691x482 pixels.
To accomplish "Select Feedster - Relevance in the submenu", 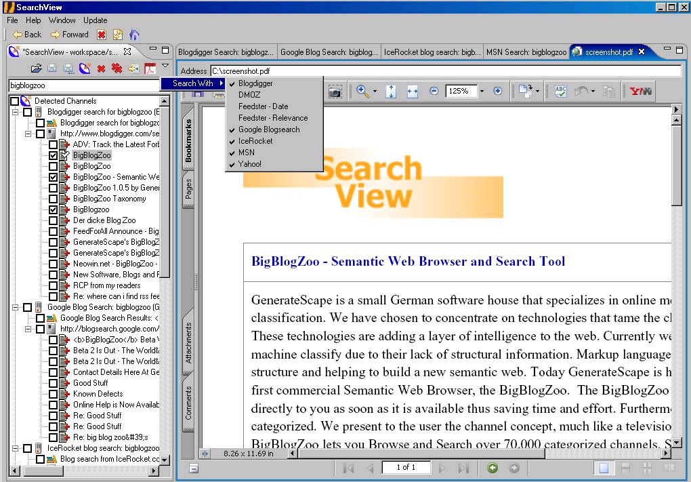I will pos(273,118).
